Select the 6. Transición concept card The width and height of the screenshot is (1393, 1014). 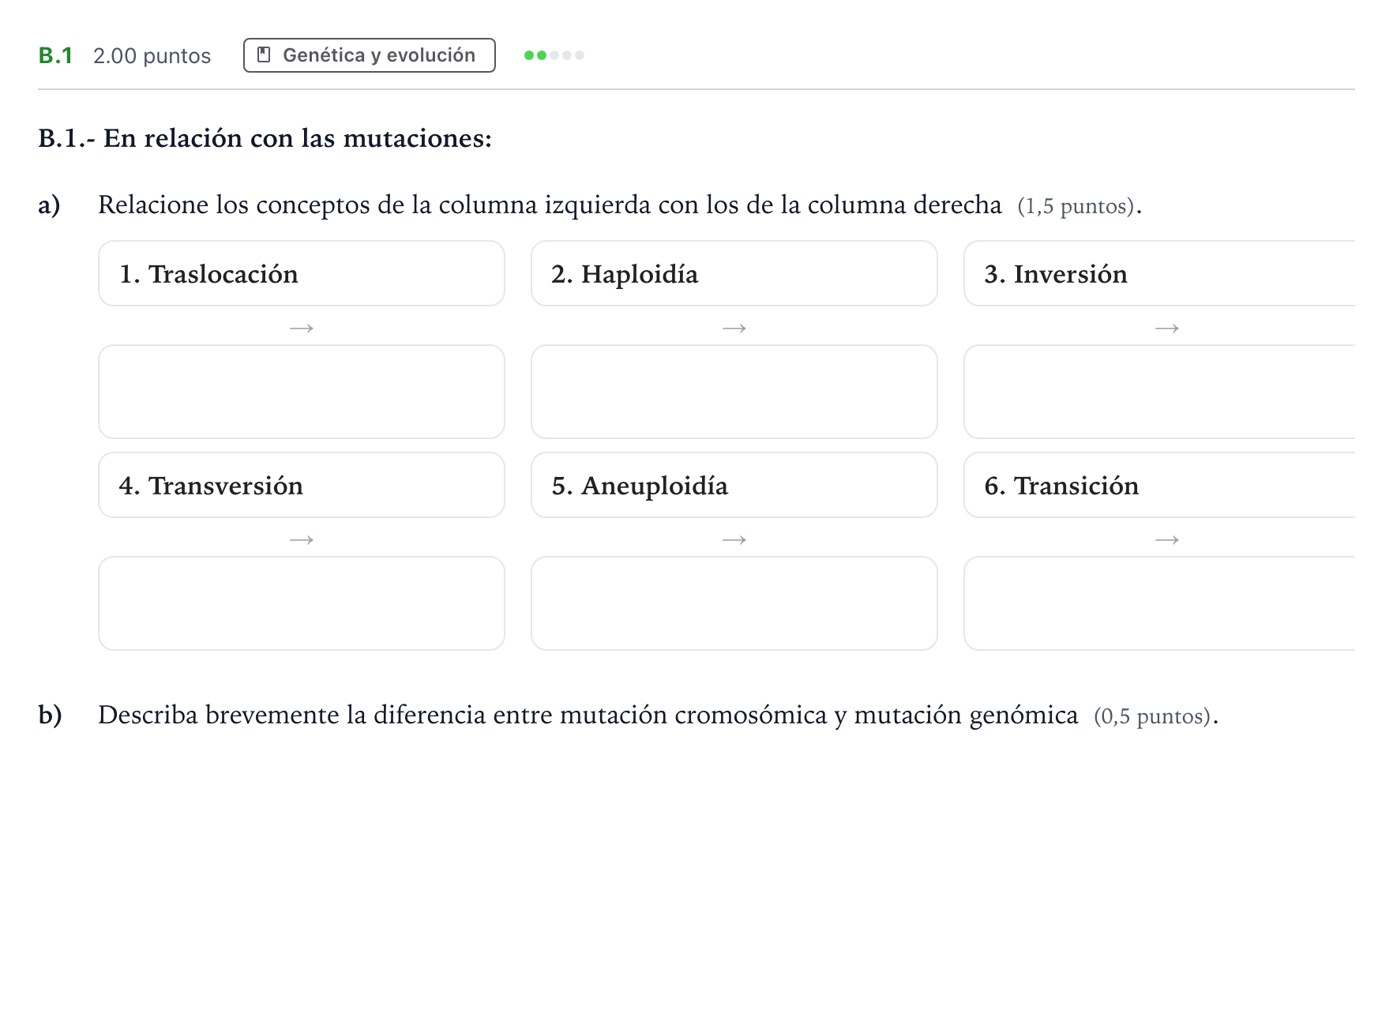[x=1159, y=485]
